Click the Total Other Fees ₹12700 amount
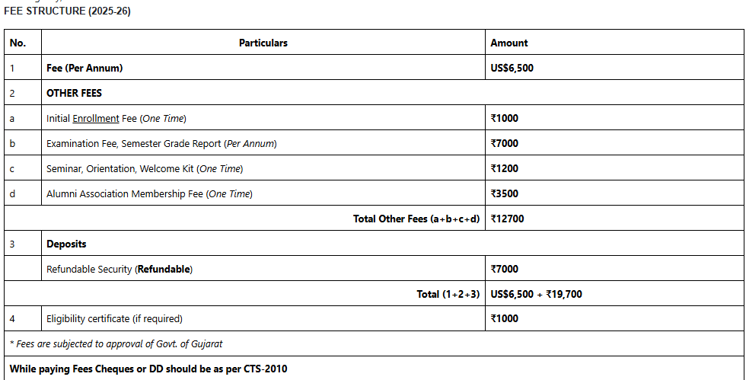The height and width of the screenshot is (380, 746). click(507, 219)
